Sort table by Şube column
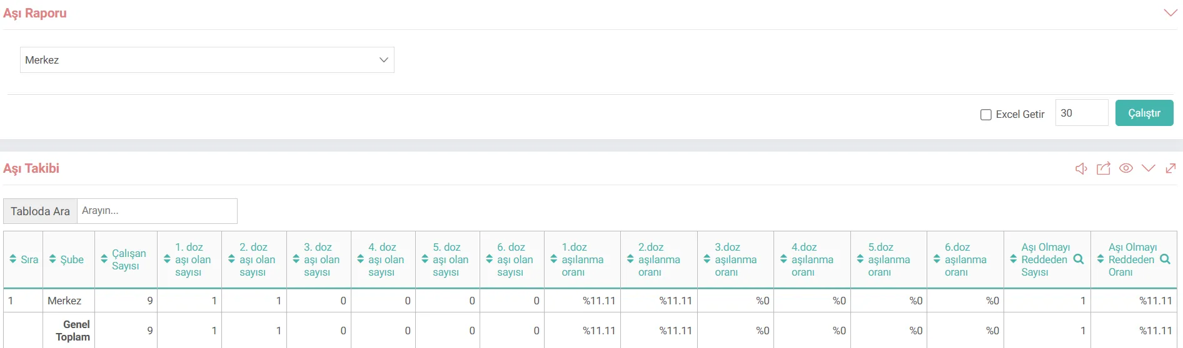This screenshot has height=348, width=1183. coord(53,259)
